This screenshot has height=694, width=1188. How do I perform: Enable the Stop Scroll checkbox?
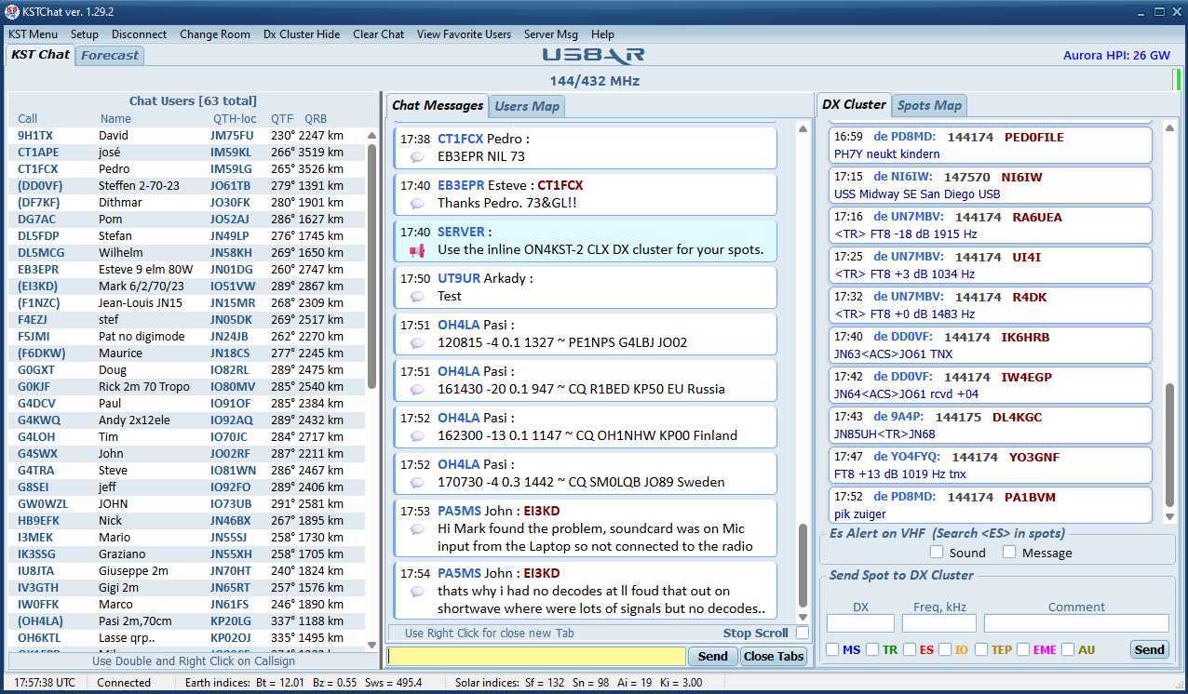[x=803, y=634]
